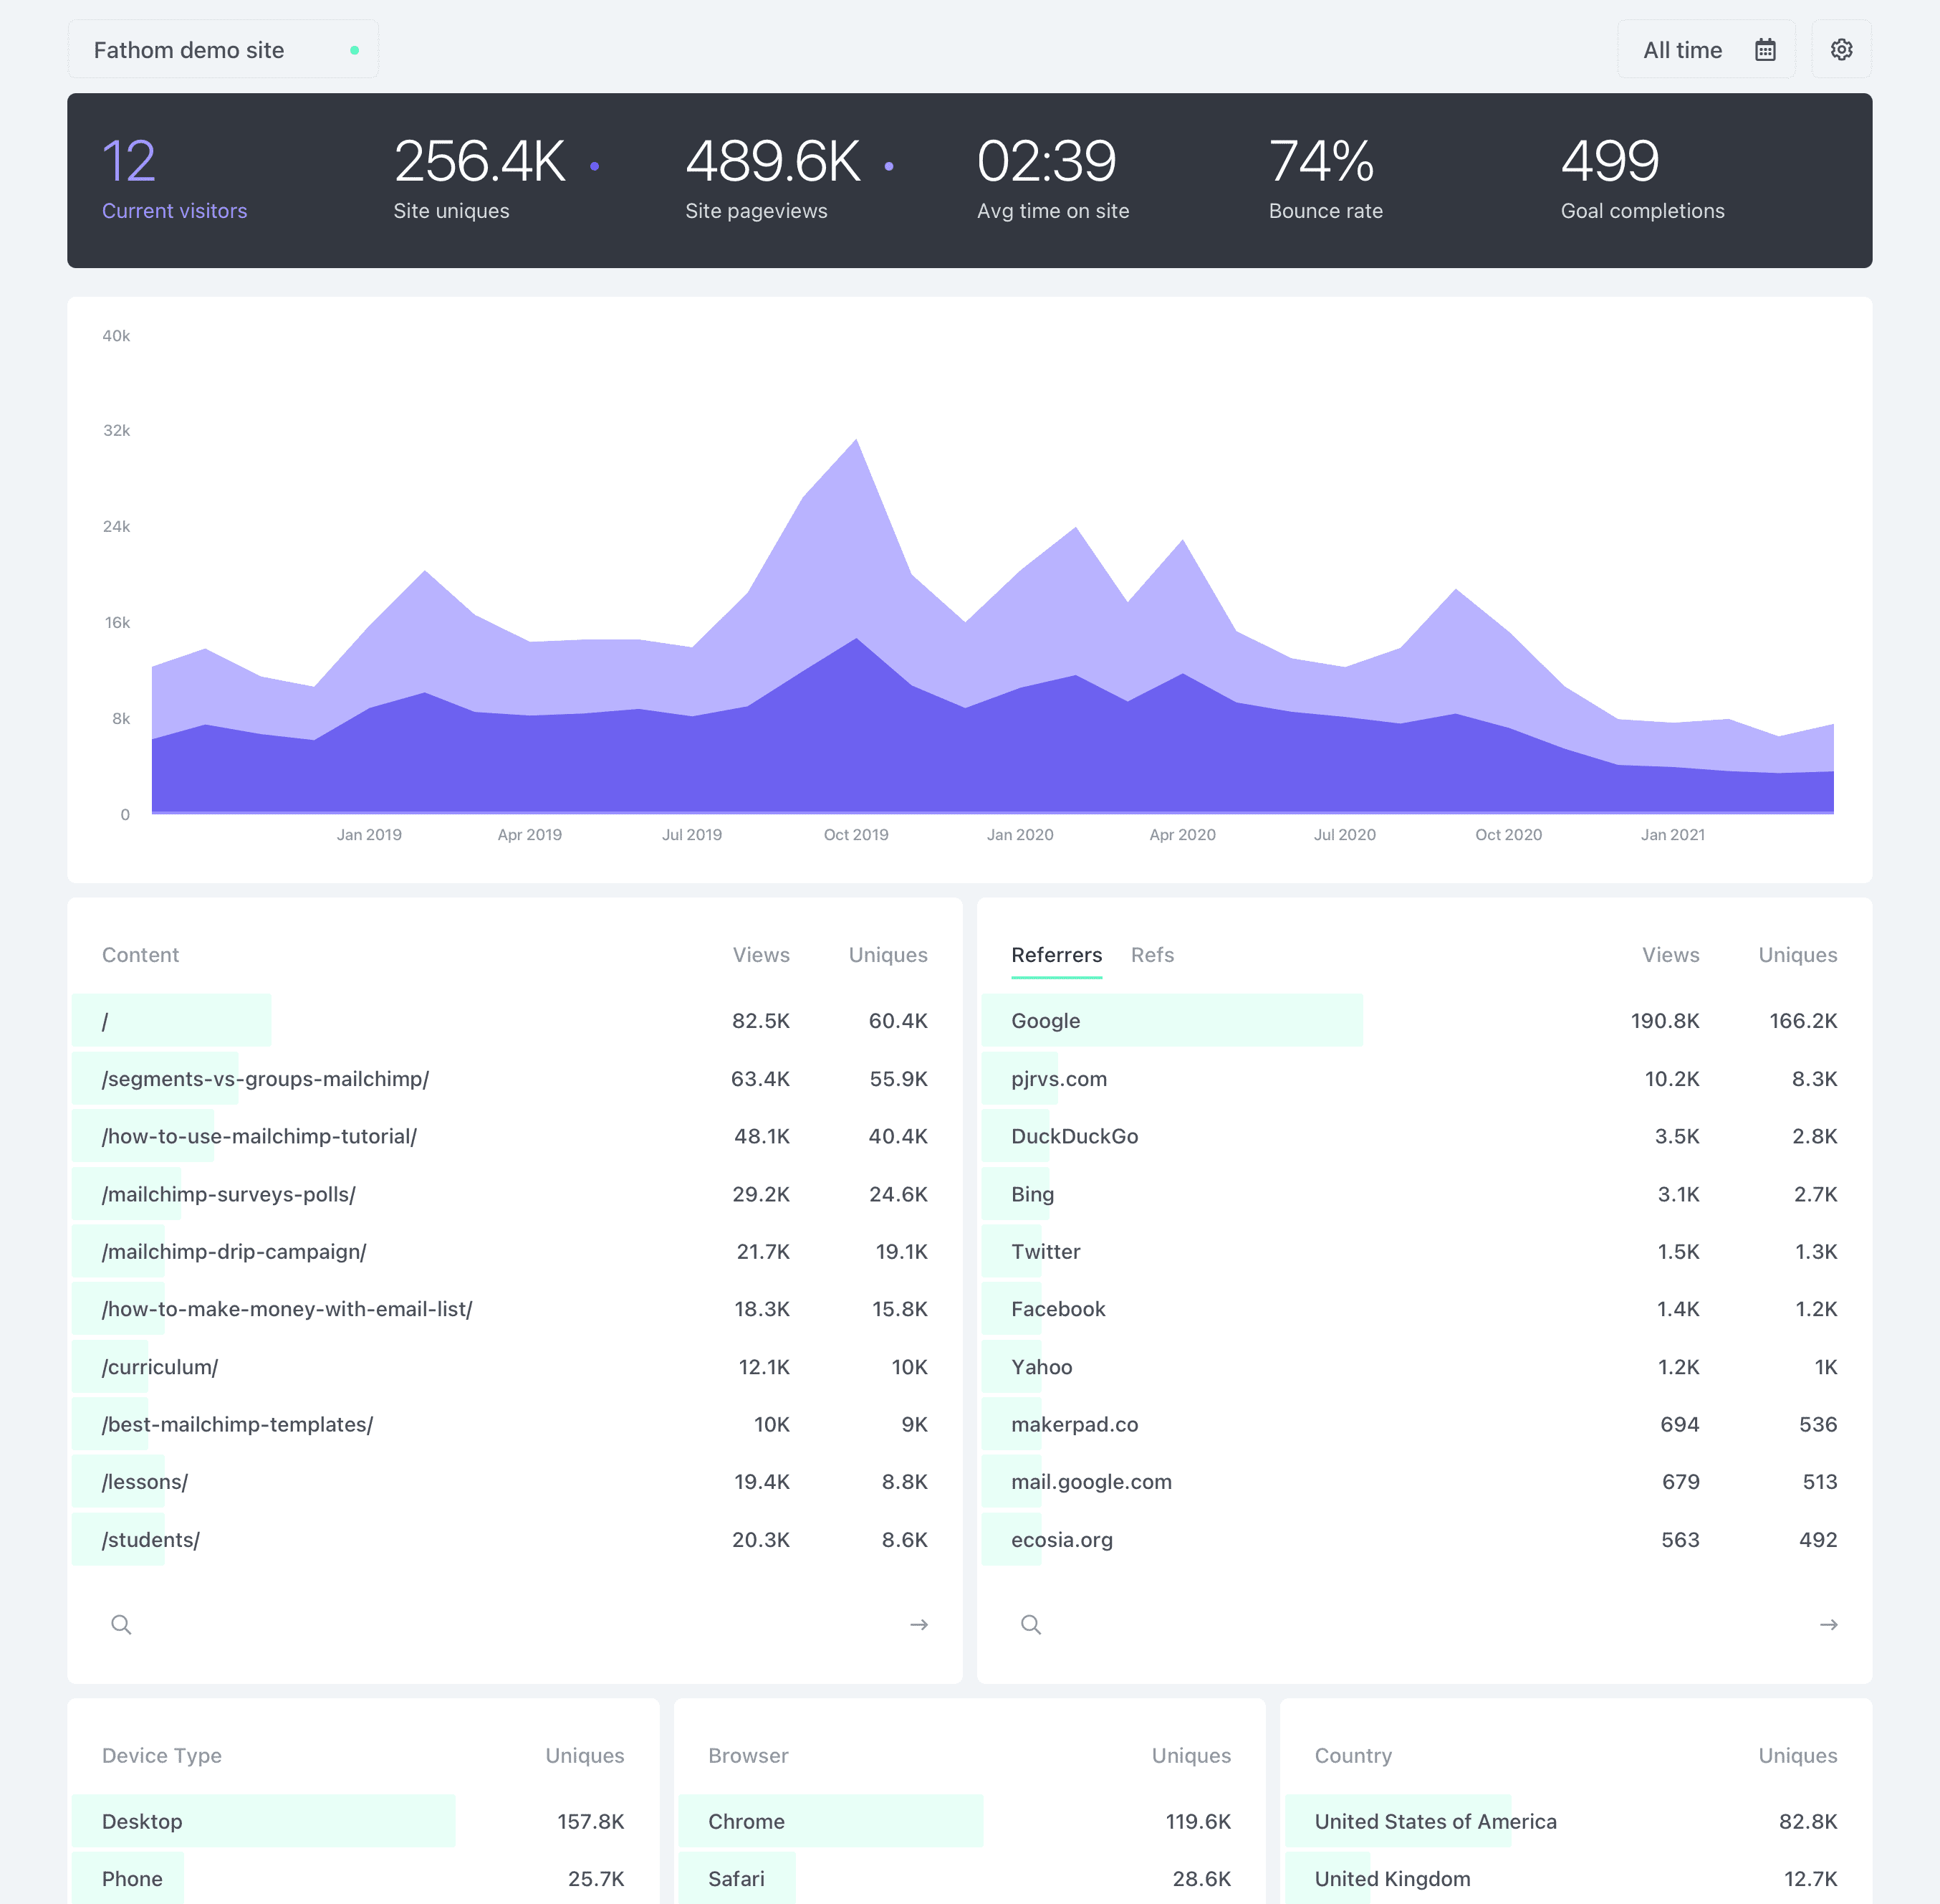Open the All time date range picker
1940x1904 pixels.
pyautogui.click(x=1683, y=50)
